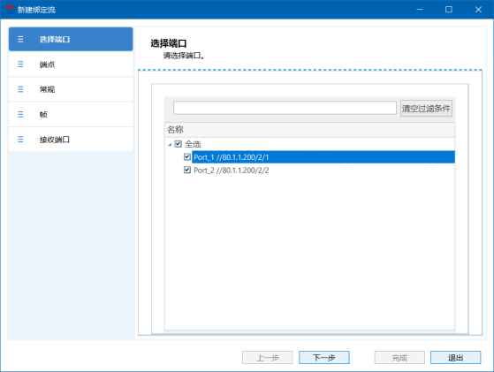
Task: Uncheck the Port_1 checkbox
Action: pyautogui.click(x=187, y=157)
